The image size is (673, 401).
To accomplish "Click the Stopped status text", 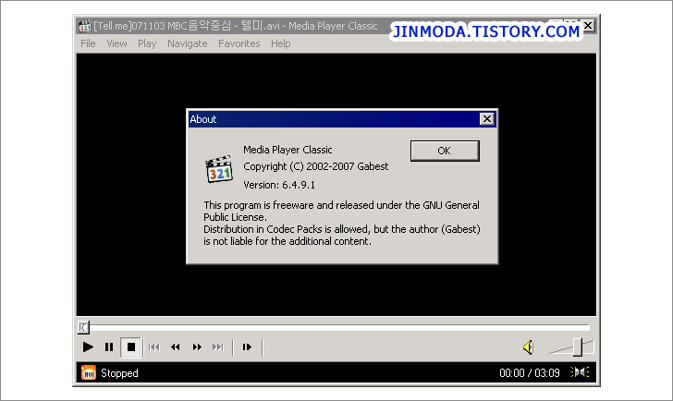I will (x=119, y=373).
